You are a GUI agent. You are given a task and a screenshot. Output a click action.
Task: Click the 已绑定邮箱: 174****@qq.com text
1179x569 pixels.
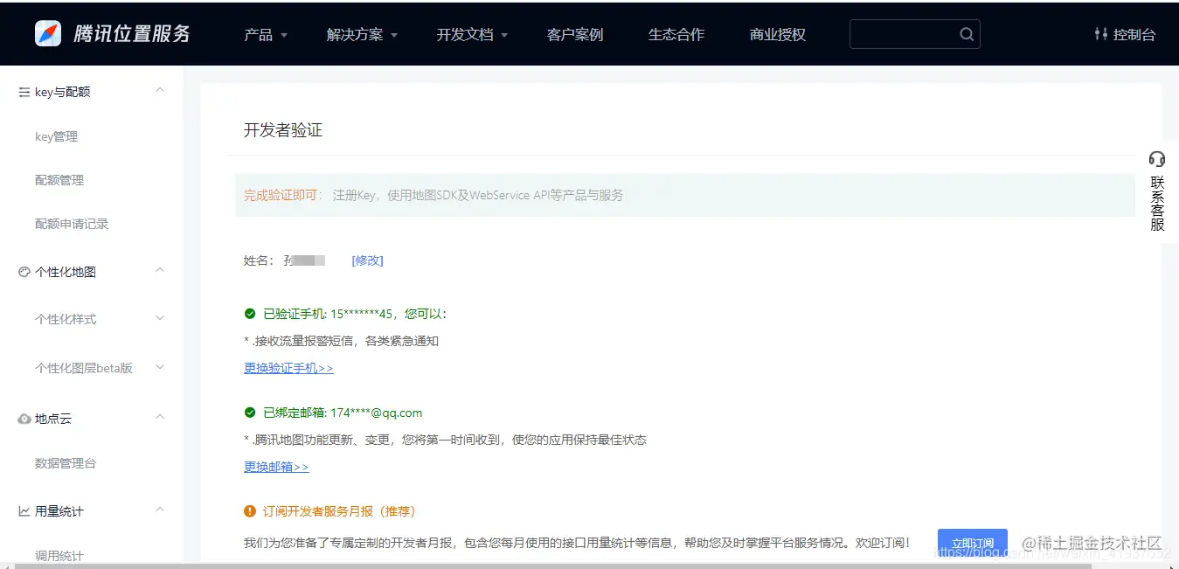343,413
